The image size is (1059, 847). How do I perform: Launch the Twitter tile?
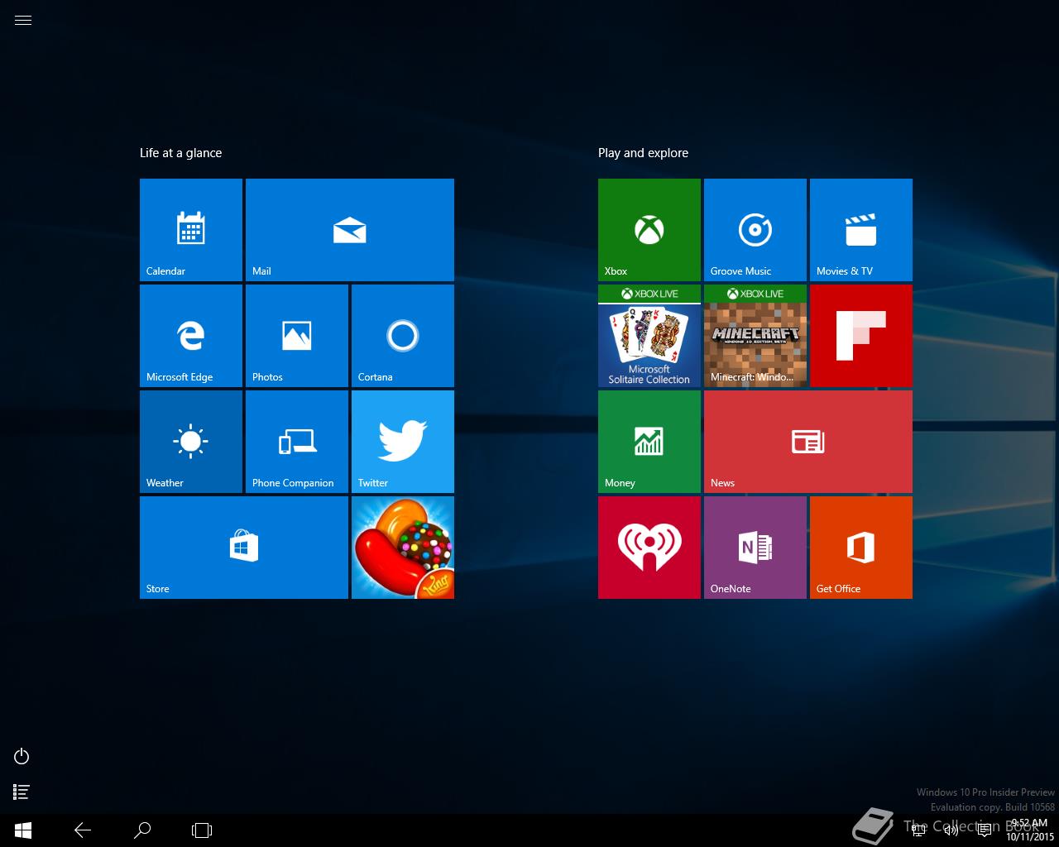click(403, 442)
